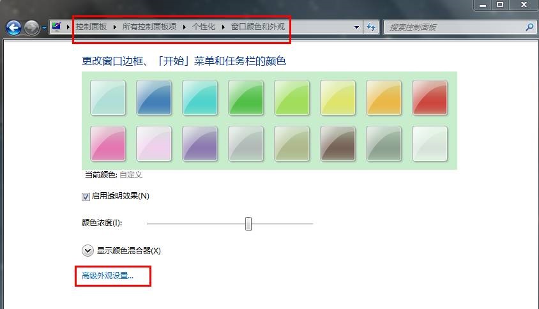This screenshot has height=309, width=539.
Task: Close the window with the X button
Action: pyautogui.click(x=524, y=5)
